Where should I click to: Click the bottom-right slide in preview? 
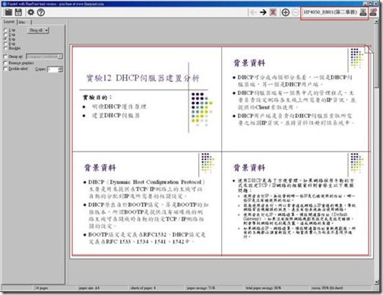pos(296,204)
